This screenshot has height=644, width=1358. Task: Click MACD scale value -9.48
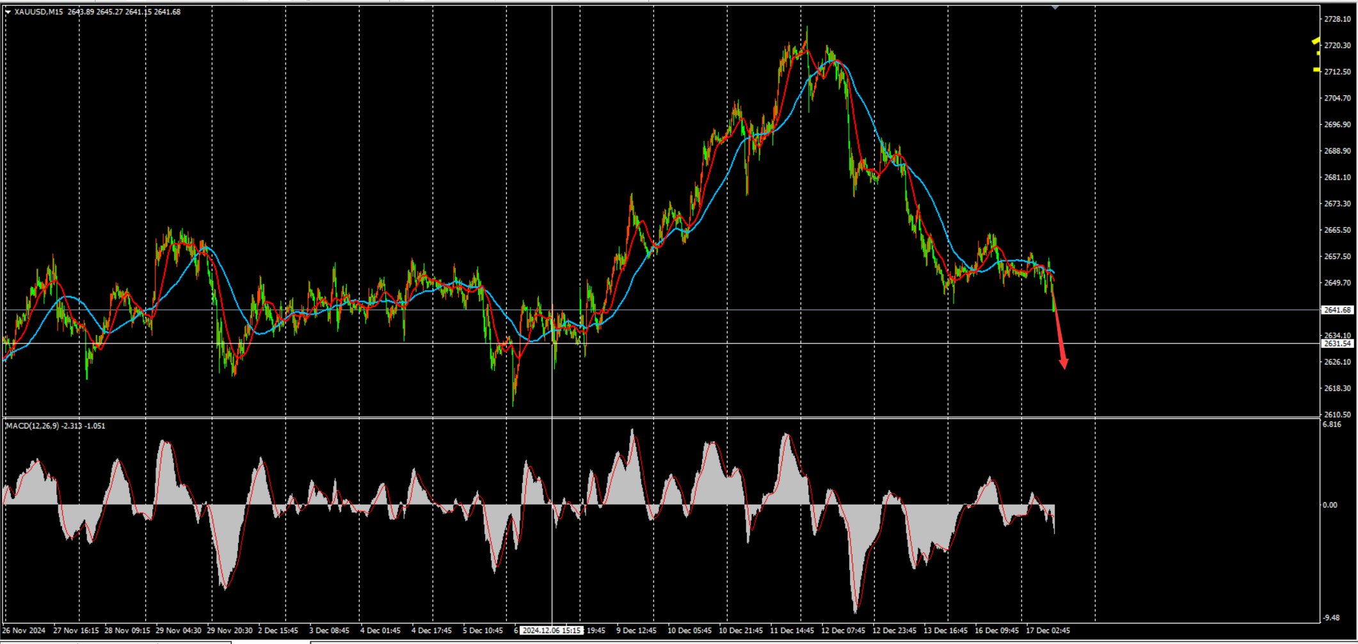pos(1331,618)
